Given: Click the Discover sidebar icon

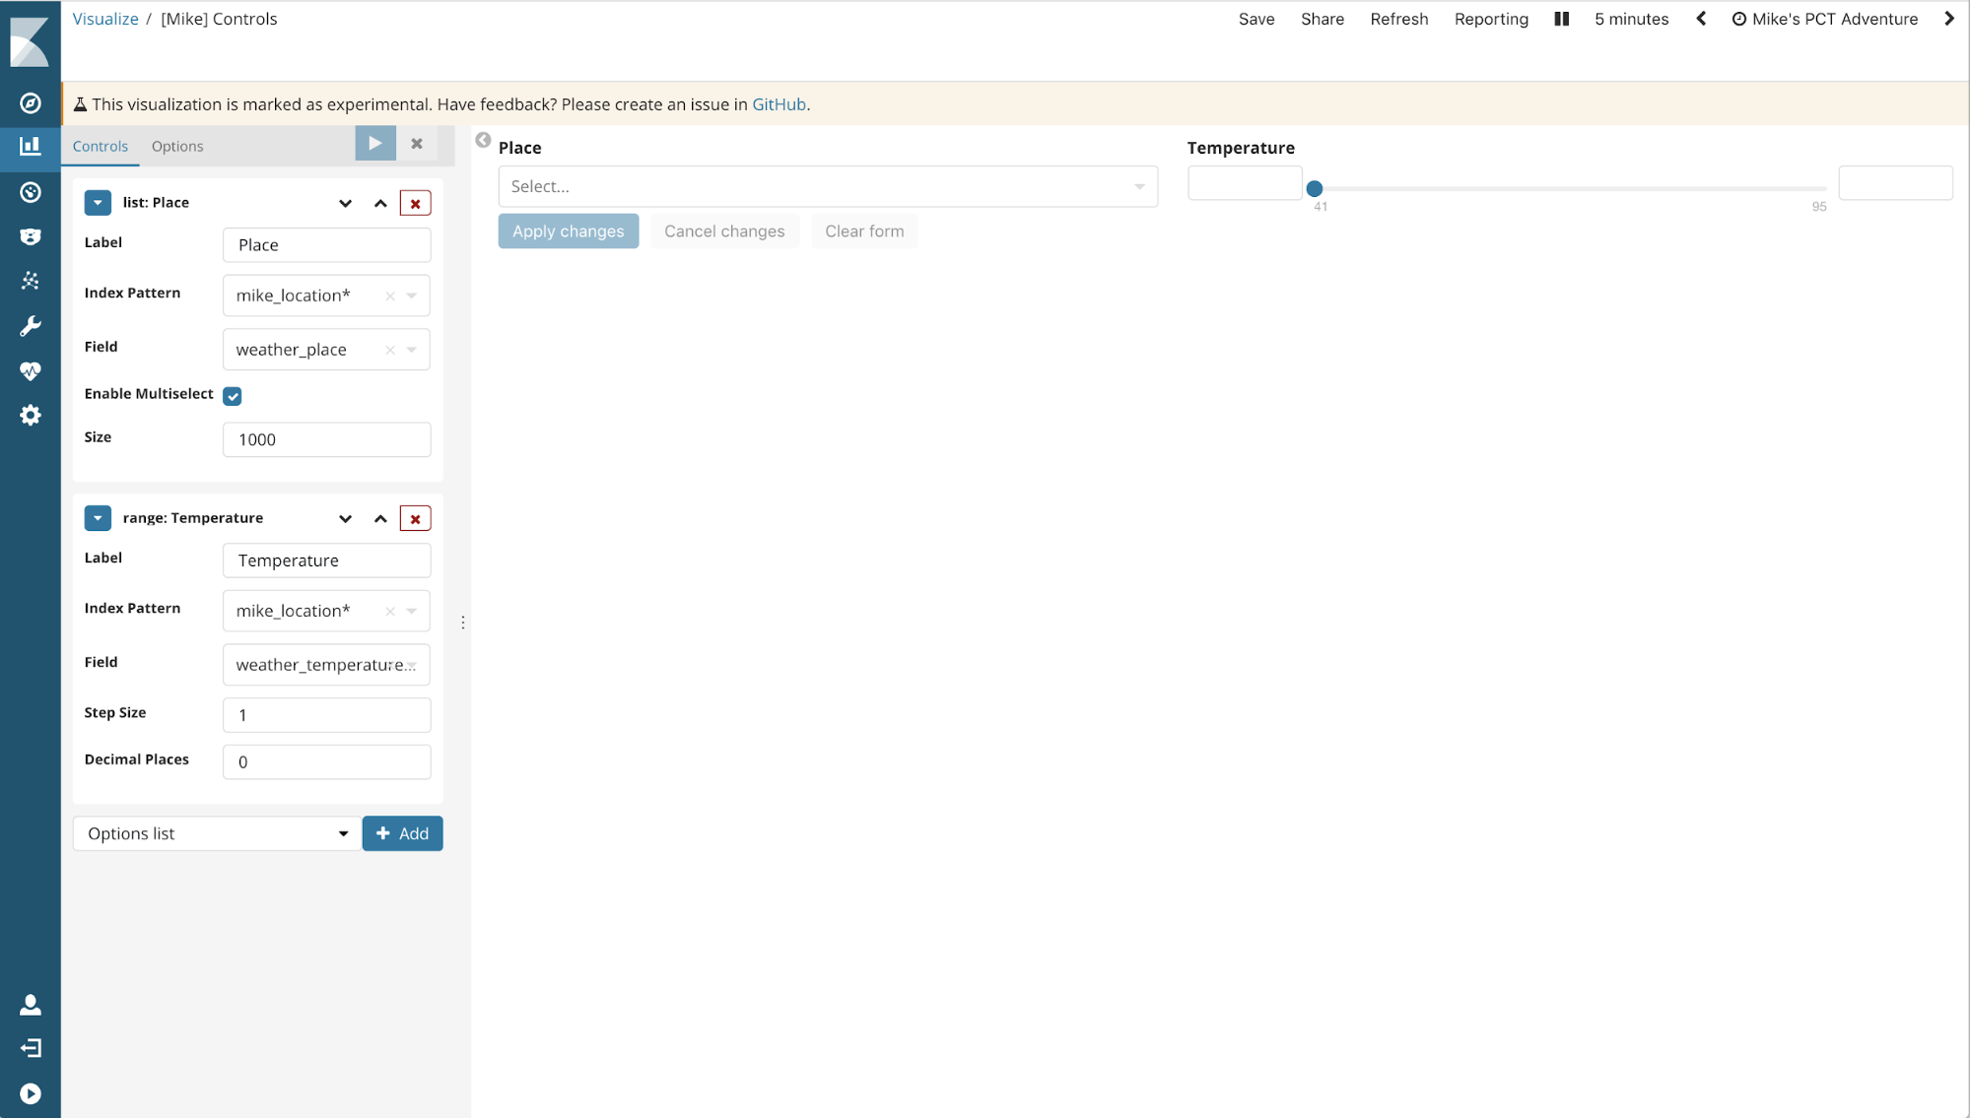Looking at the screenshot, I should click(30, 102).
